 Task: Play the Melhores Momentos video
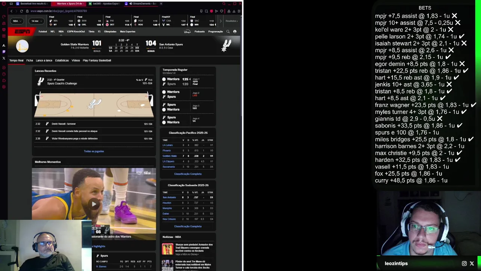coord(94,204)
